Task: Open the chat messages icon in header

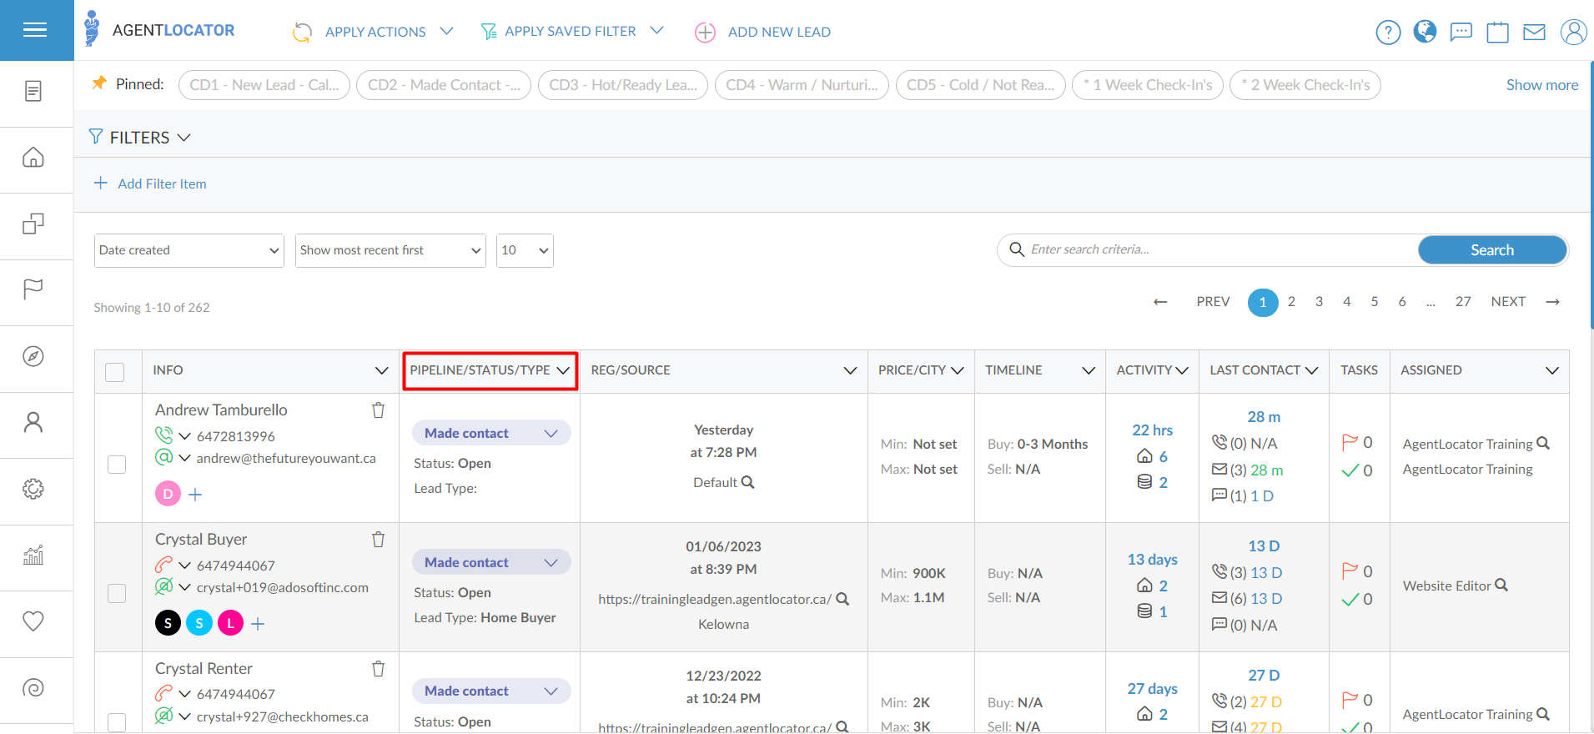Action: click(1461, 33)
